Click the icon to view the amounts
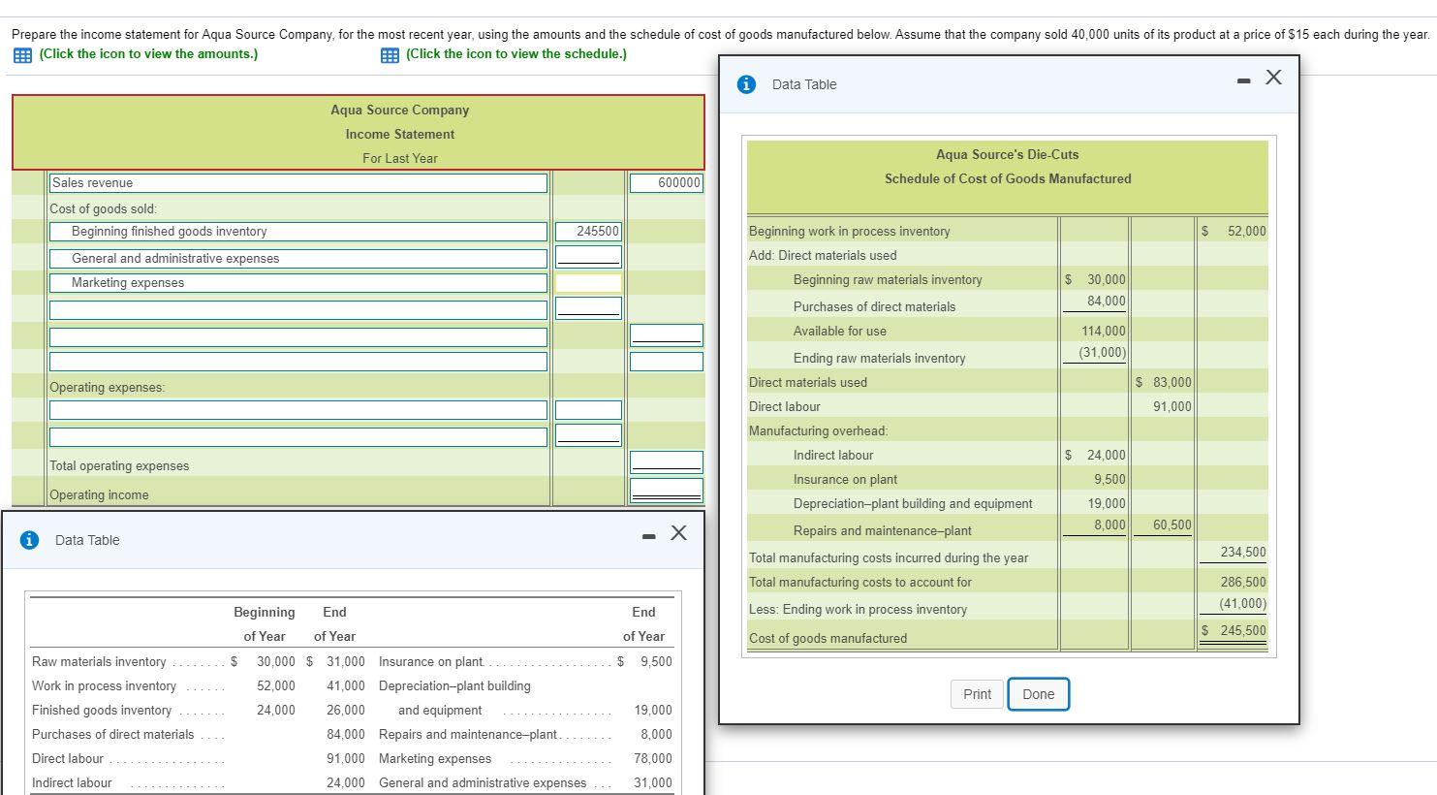Viewport: 1437px width, 795px height. click(x=21, y=55)
